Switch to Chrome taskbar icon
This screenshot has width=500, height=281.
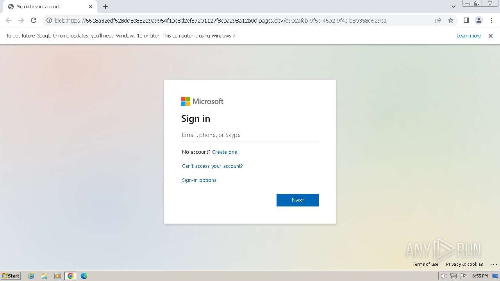[x=71, y=276]
